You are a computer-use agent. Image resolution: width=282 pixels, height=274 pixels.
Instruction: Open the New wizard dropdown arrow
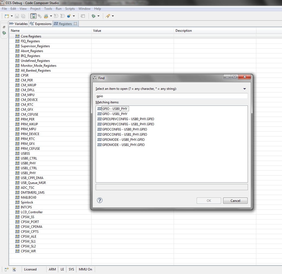12,16
